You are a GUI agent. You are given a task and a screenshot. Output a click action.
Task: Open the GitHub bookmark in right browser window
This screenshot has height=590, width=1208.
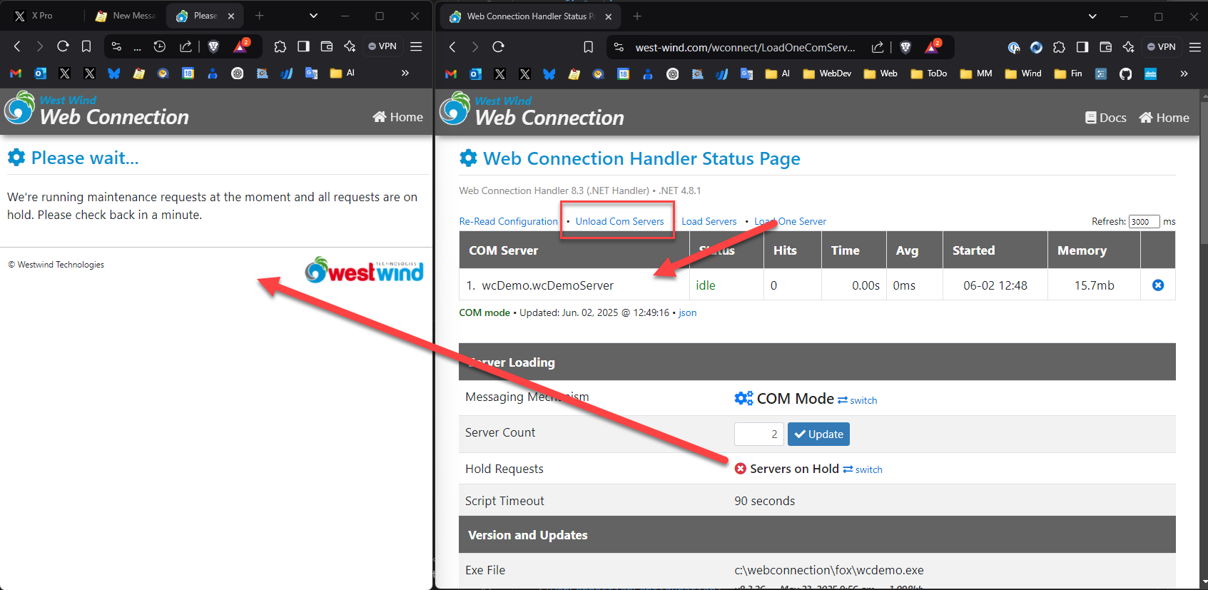point(1125,73)
